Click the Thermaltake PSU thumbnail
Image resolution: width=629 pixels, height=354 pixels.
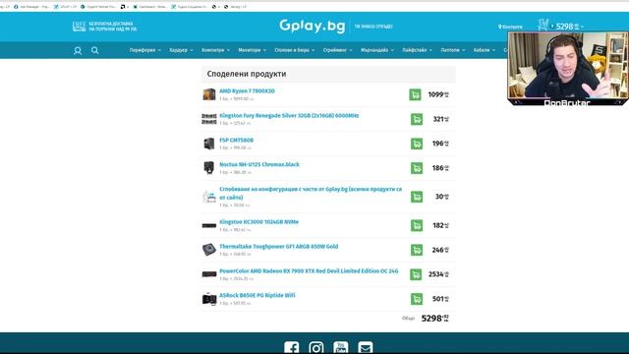pyautogui.click(x=209, y=250)
